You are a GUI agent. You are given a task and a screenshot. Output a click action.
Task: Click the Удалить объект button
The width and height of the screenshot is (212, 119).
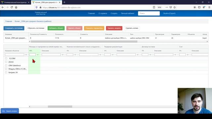pyautogui.click(x=74, y=28)
